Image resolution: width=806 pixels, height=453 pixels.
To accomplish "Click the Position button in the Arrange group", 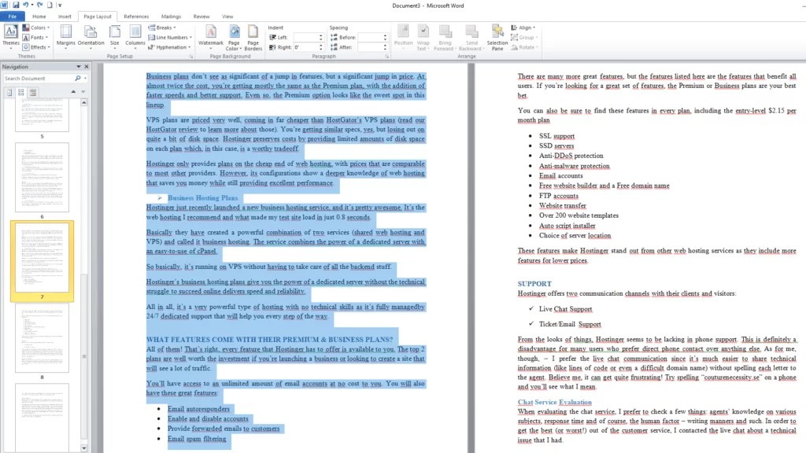I will (x=404, y=36).
